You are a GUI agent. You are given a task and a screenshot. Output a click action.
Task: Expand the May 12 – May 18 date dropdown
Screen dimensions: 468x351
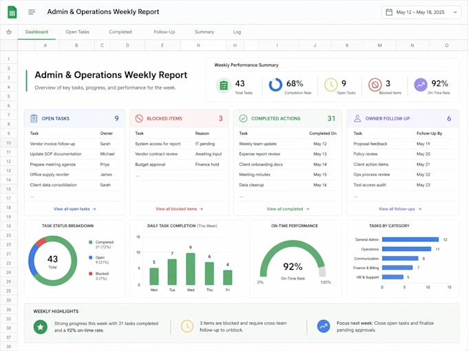(455, 12)
